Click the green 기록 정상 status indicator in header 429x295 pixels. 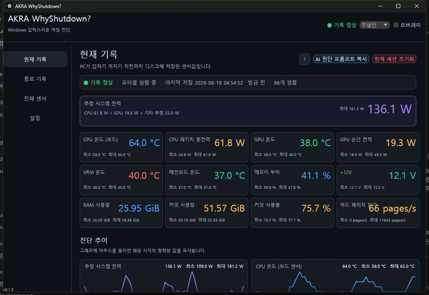342,25
